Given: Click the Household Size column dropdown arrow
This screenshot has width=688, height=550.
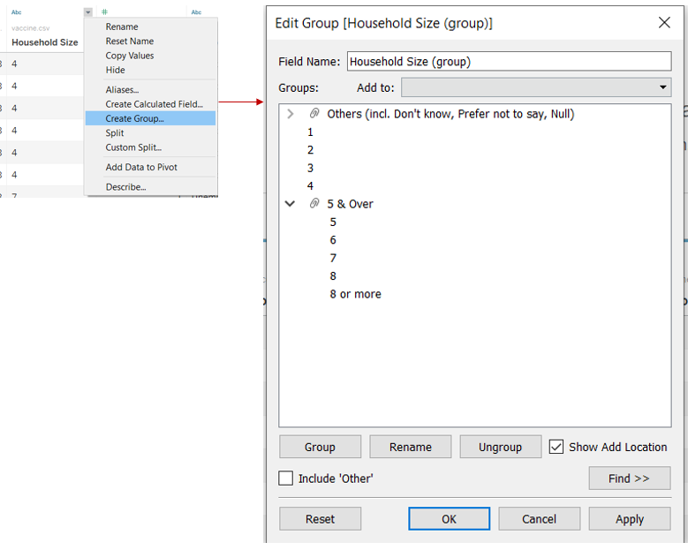Looking at the screenshot, I should click(x=87, y=12).
